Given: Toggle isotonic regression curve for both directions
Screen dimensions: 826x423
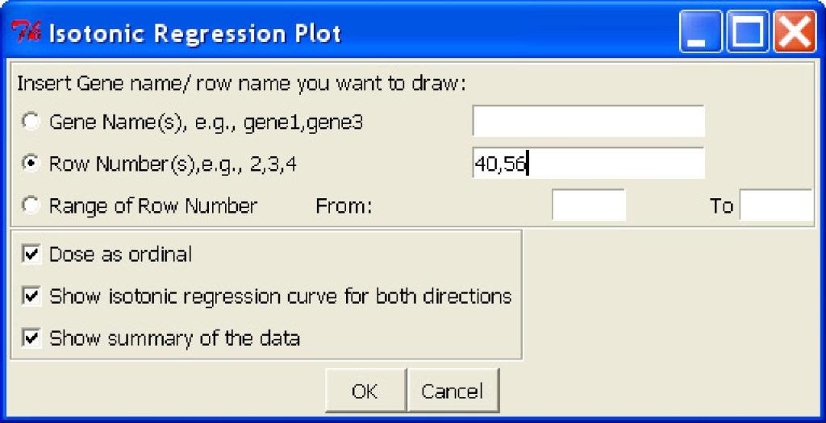Looking at the screenshot, I should [31, 297].
